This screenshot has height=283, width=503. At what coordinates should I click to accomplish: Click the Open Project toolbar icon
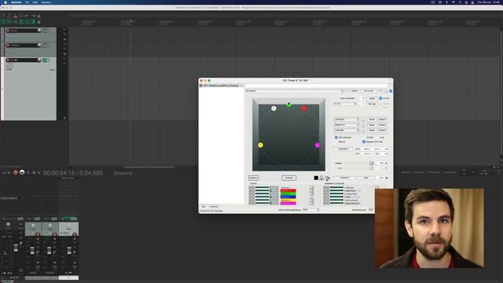tap(9, 16)
